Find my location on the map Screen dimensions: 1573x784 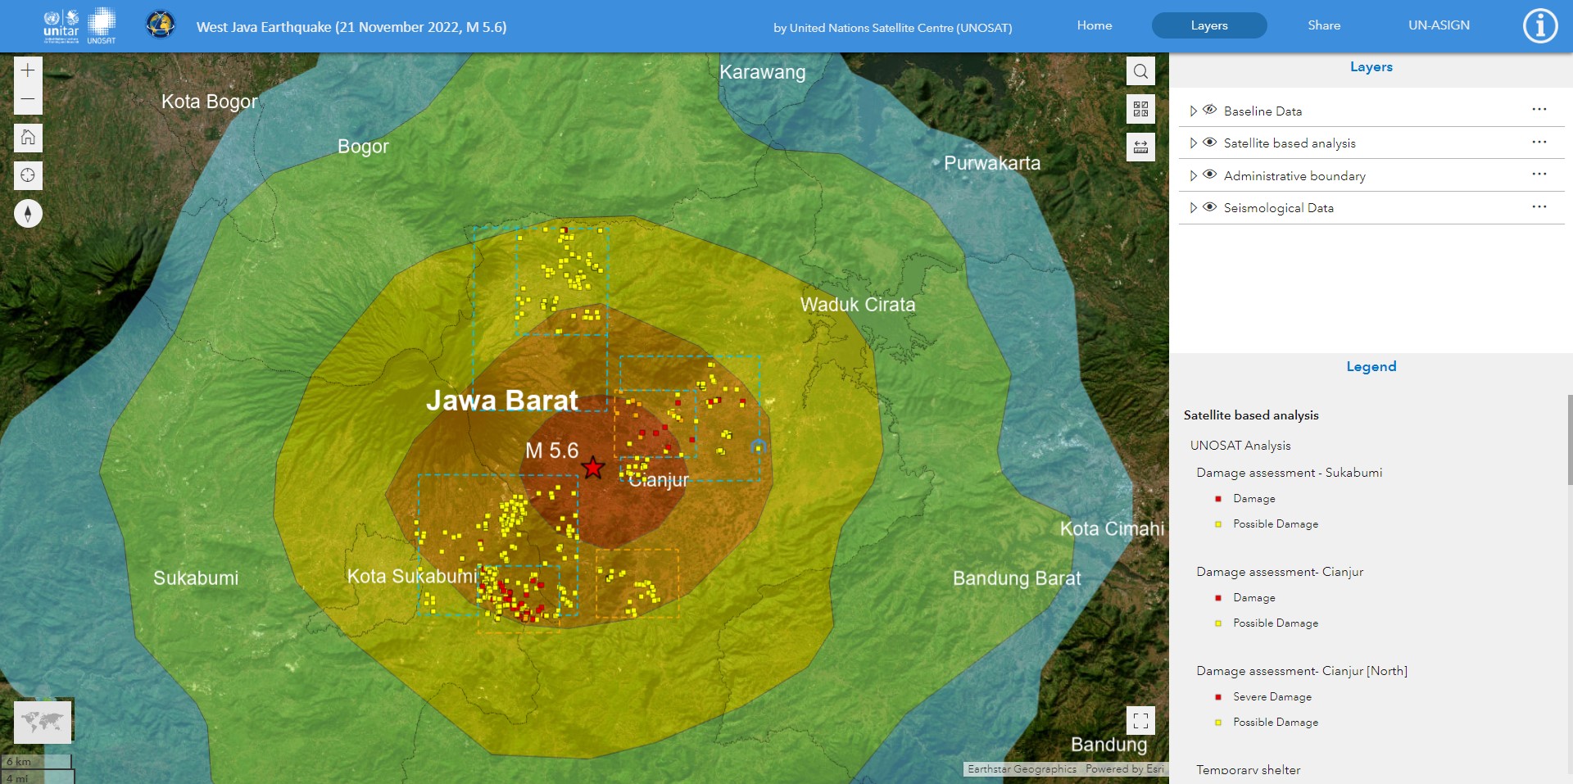(28, 175)
